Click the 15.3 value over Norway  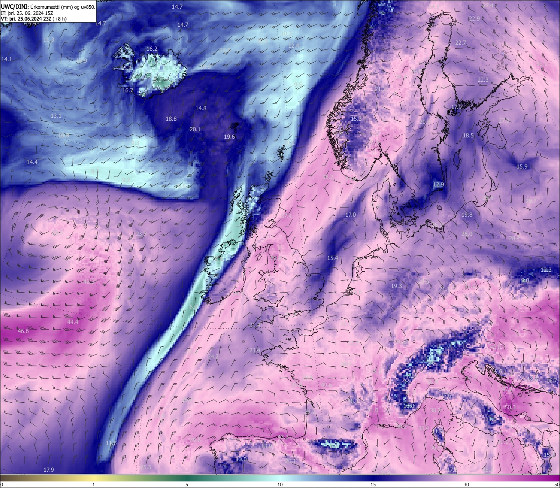coord(356,119)
